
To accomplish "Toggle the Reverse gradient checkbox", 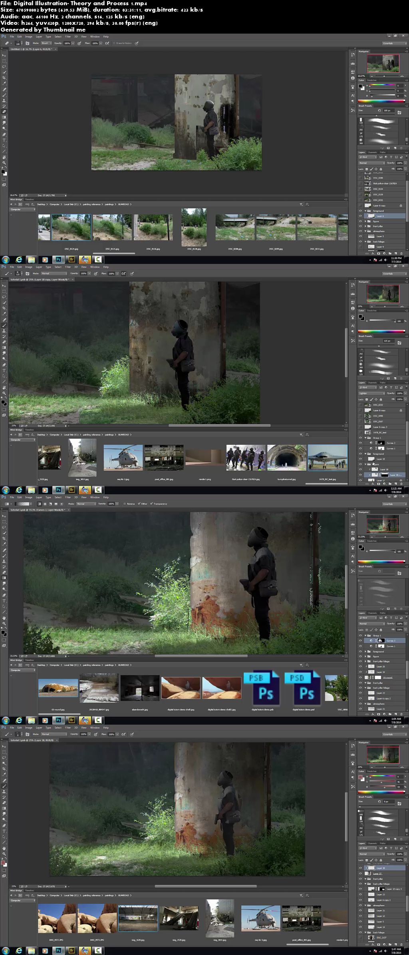I will tap(125, 504).
